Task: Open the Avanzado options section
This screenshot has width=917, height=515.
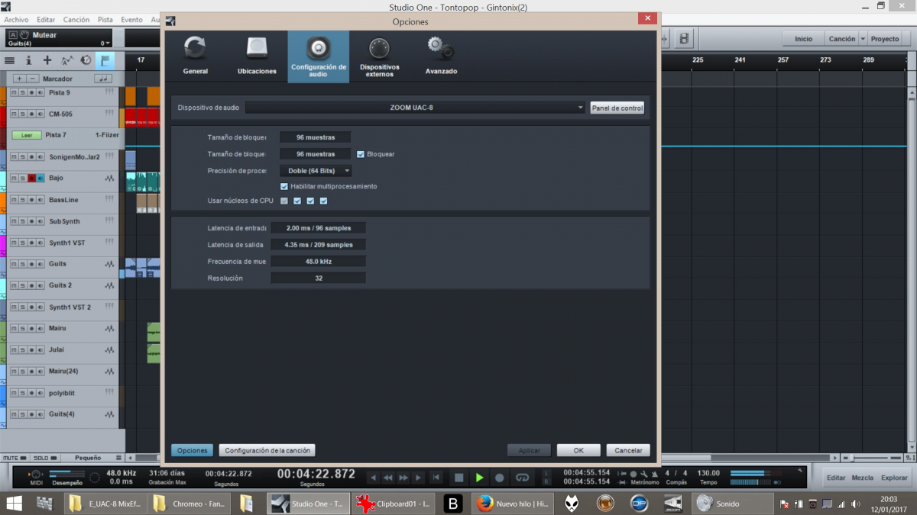Action: coord(441,56)
